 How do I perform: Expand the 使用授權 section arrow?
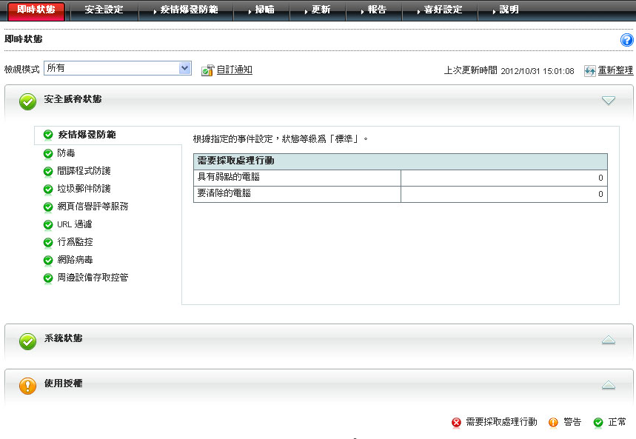609,385
